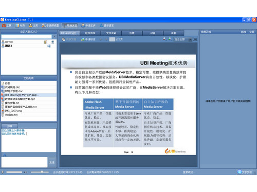Clear the participant search with X button
257x192 pixels.
click(54, 36)
